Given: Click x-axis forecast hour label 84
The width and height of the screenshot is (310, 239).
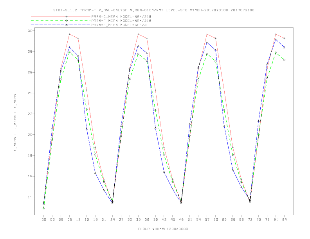Looking at the screenshot, I should pyautogui.click(x=284, y=219).
